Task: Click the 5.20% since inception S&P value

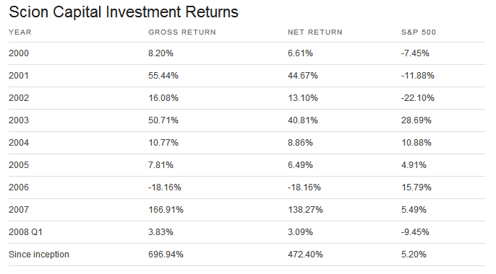Action: (x=414, y=255)
